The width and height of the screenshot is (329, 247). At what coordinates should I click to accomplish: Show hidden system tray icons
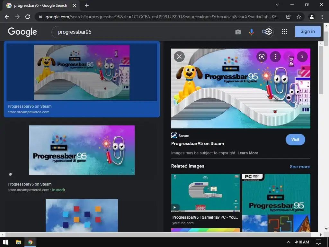pos(289,242)
